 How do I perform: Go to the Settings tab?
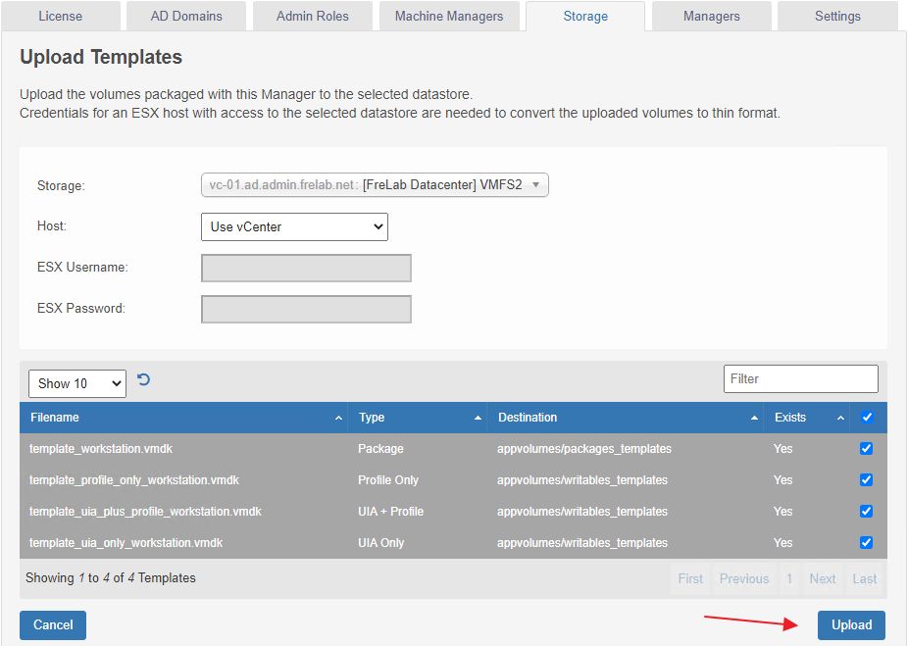(837, 17)
